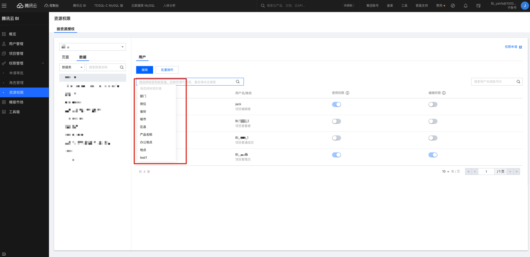
Task: Click the search icon in the user name search
Action: pyautogui.click(x=518, y=82)
